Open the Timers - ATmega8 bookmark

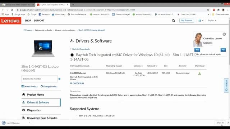point(121,14)
